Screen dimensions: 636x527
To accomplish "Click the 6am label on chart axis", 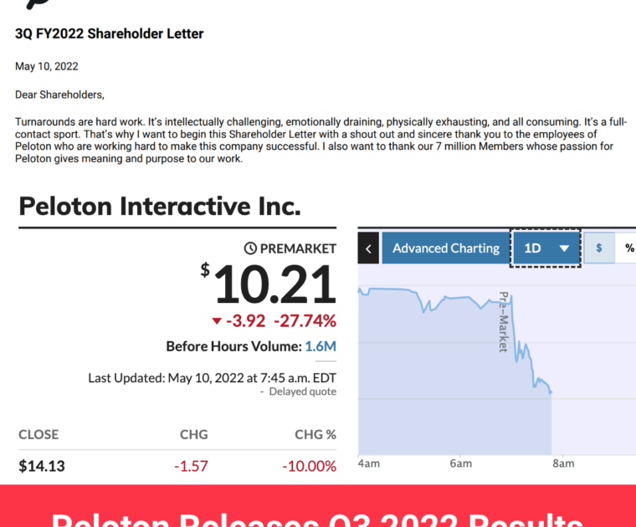I will click(x=460, y=463).
